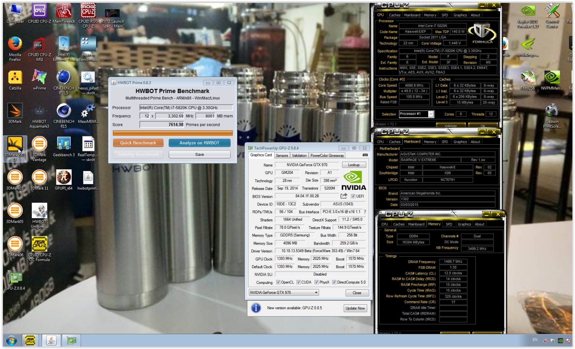The height and width of the screenshot is (349, 575).
Task: Launch GPUPI_x64 desktop icon
Action: click(x=63, y=180)
